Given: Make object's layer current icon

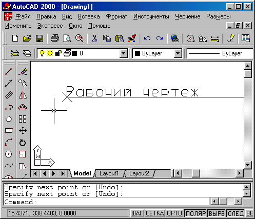Looking at the screenshot, I should tap(15, 53).
